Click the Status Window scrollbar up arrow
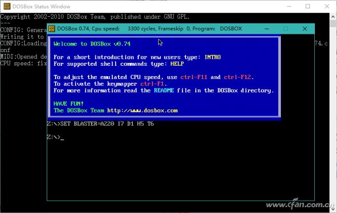Screen dimensions: 337x213 click(x=333, y=17)
